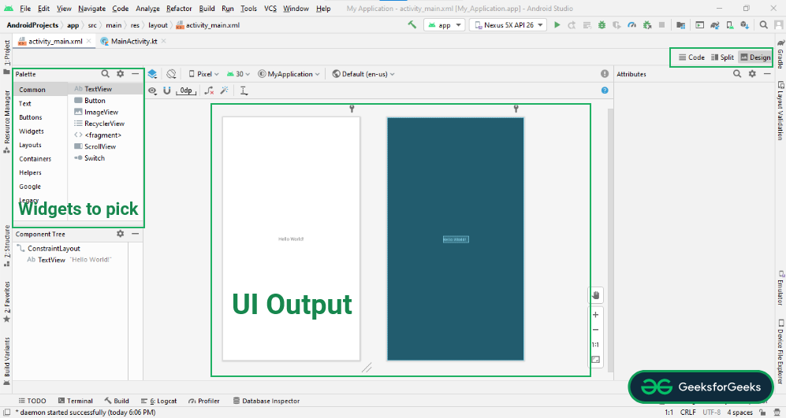The height and width of the screenshot is (418, 786).
Task: Click the zoom-in plus button on canvas
Action: tap(595, 315)
